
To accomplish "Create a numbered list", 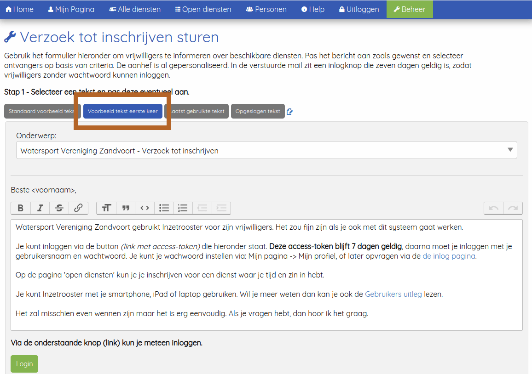I will click(x=183, y=208).
